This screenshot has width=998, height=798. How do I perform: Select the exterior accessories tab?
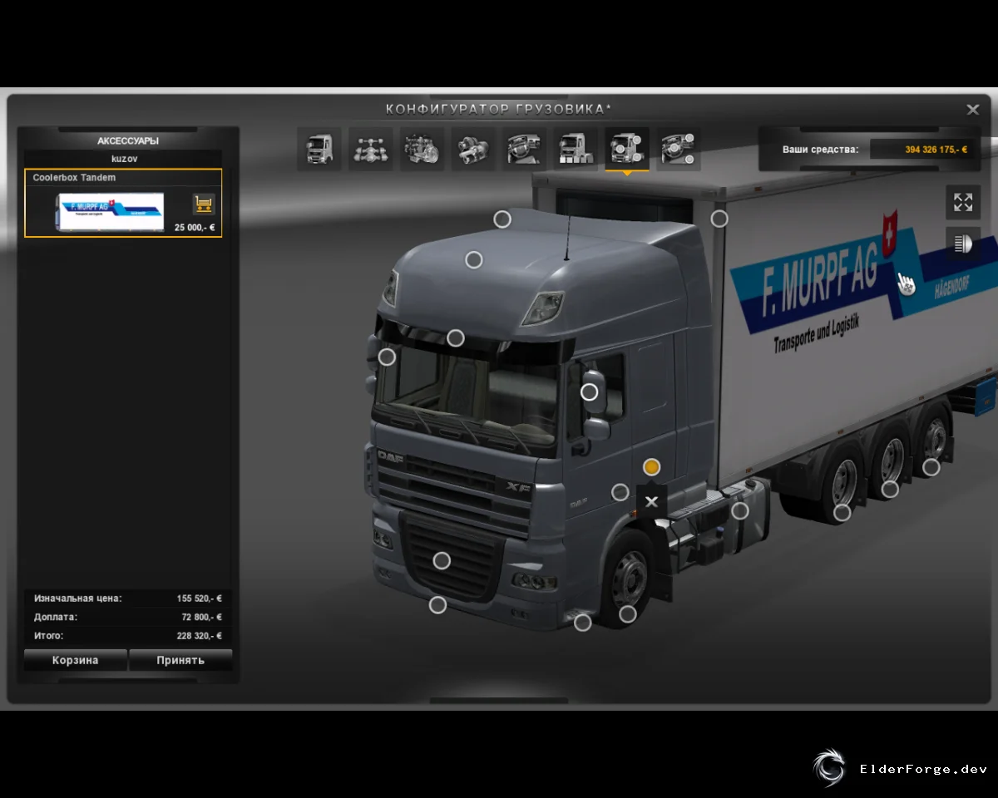pos(627,149)
